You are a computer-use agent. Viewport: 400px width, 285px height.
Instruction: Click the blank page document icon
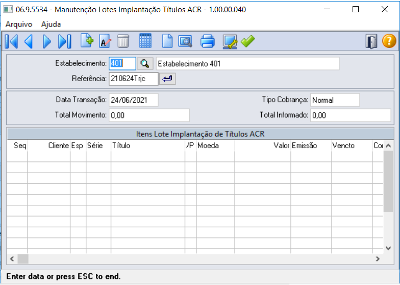[x=167, y=41]
